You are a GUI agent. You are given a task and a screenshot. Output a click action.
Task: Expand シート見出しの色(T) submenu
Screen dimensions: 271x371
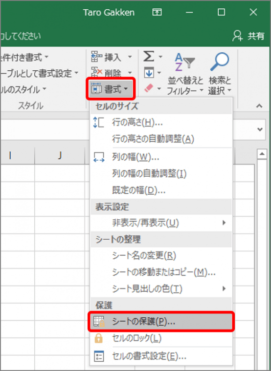[x=161, y=289]
